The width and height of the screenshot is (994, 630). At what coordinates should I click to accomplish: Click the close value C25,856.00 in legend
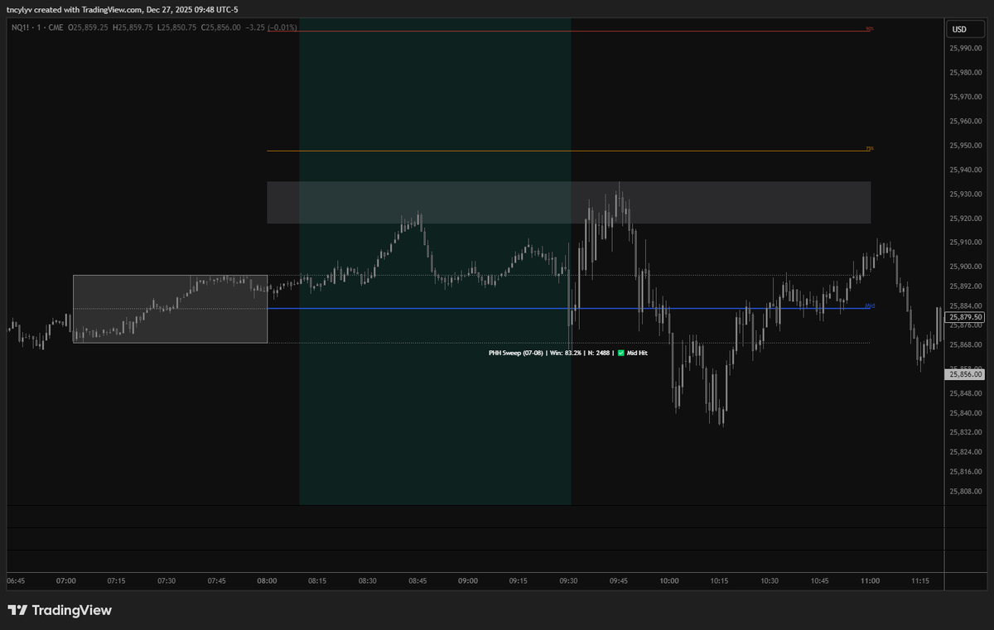pyautogui.click(x=223, y=27)
